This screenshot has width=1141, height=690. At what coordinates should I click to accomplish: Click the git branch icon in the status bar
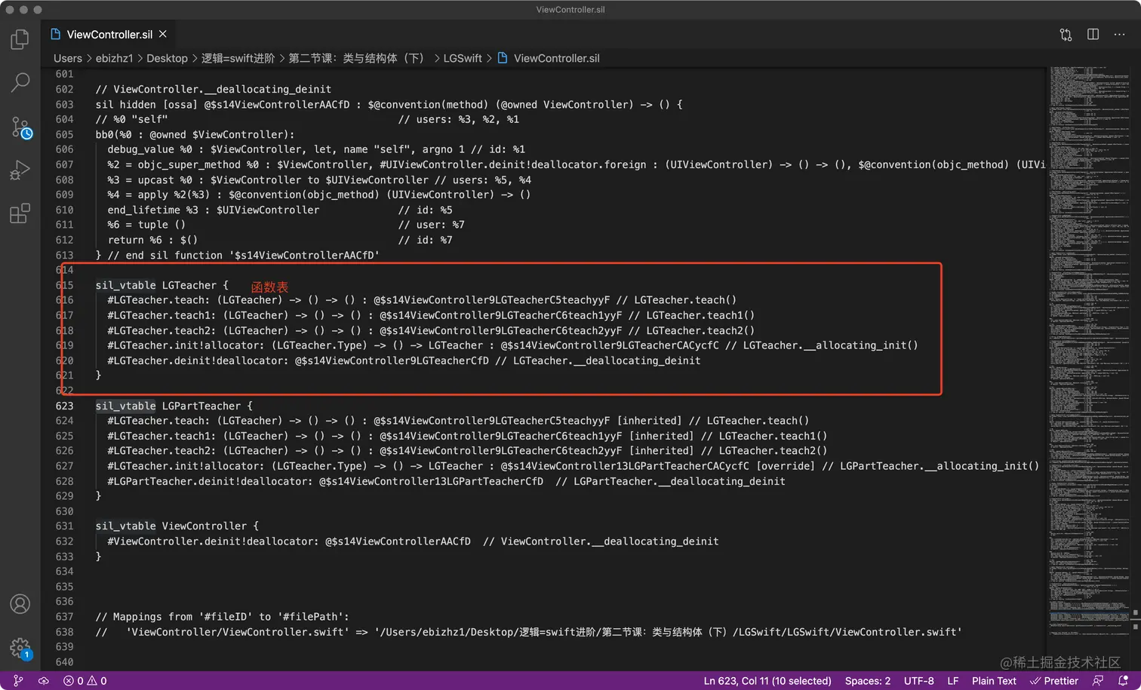click(19, 681)
